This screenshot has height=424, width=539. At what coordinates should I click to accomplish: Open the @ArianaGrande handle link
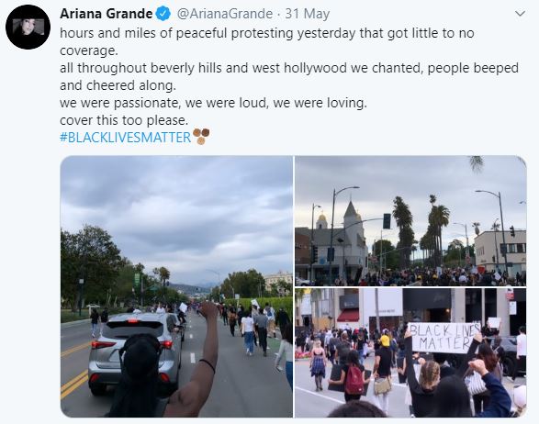point(225,14)
